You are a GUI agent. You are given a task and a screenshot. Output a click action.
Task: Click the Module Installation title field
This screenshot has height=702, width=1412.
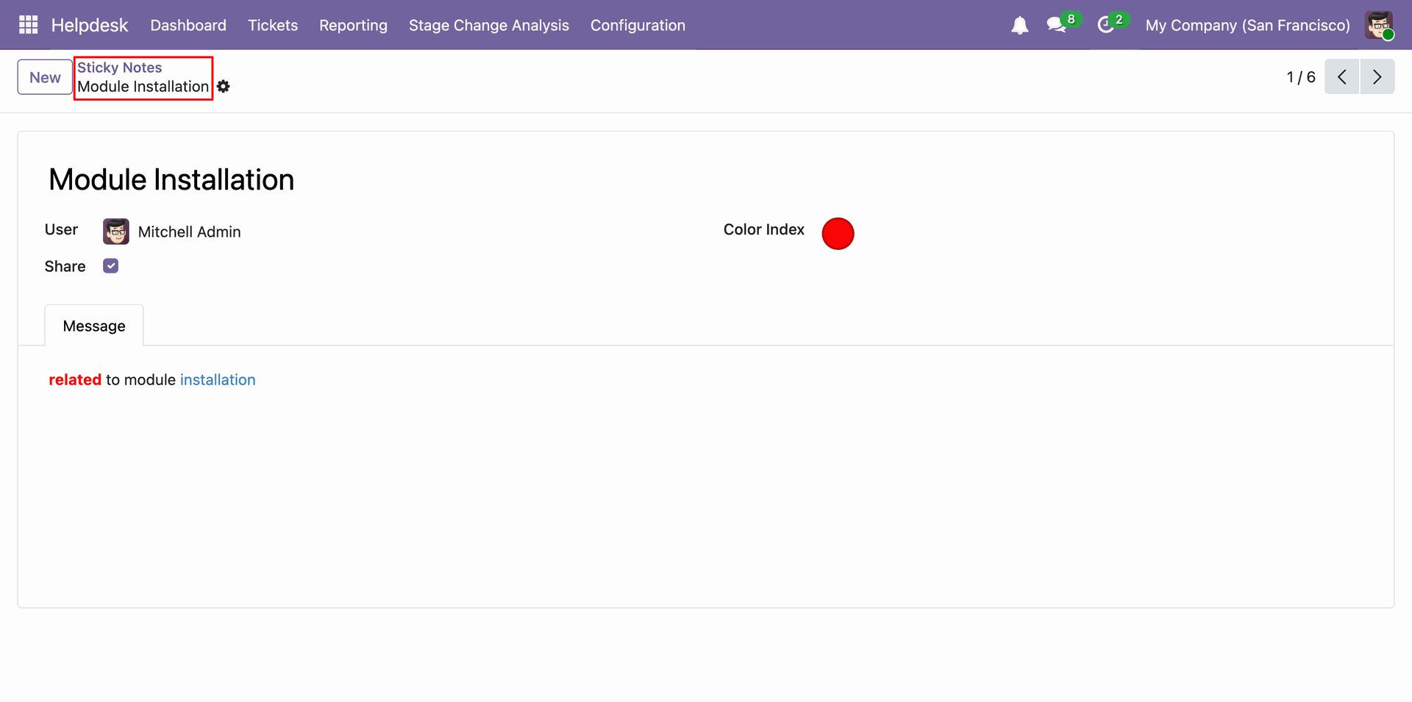[x=171, y=180]
